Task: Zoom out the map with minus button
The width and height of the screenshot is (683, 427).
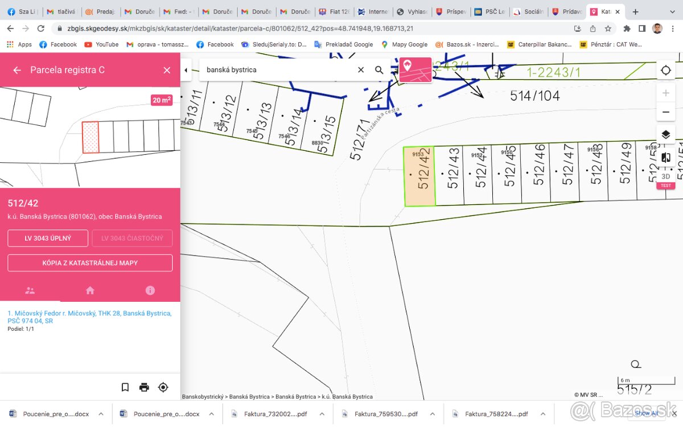Action: pyautogui.click(x=665, y=112)
